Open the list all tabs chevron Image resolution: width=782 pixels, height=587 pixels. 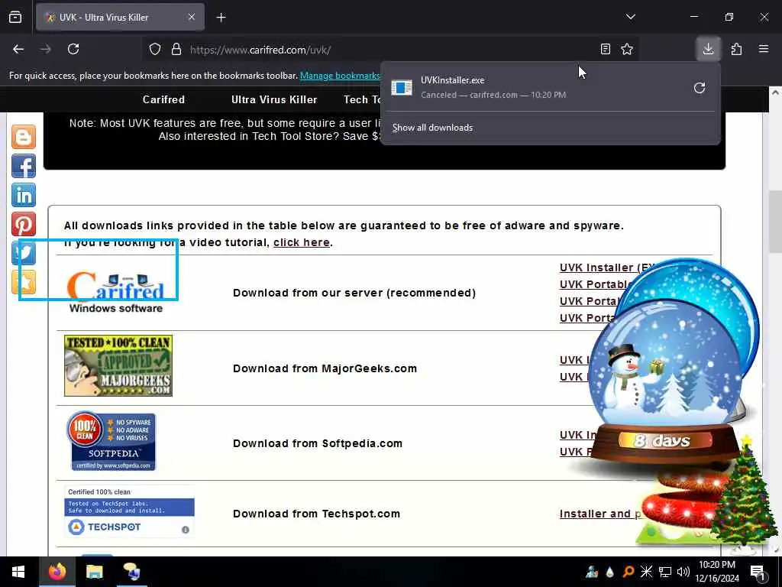(630, 17)
